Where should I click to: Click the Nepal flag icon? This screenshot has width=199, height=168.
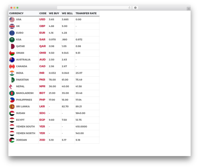[11, 87]
